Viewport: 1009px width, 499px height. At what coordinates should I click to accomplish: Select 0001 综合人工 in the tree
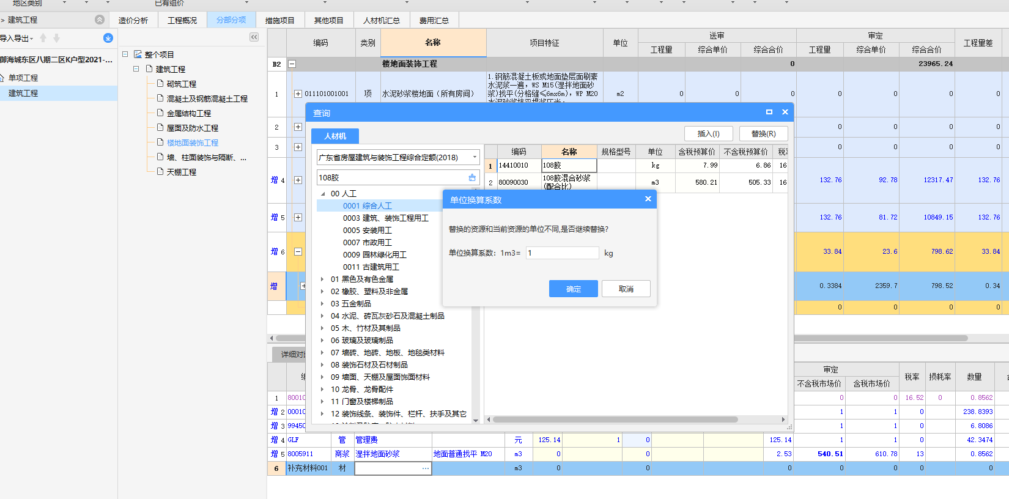[x=368, y=206]
